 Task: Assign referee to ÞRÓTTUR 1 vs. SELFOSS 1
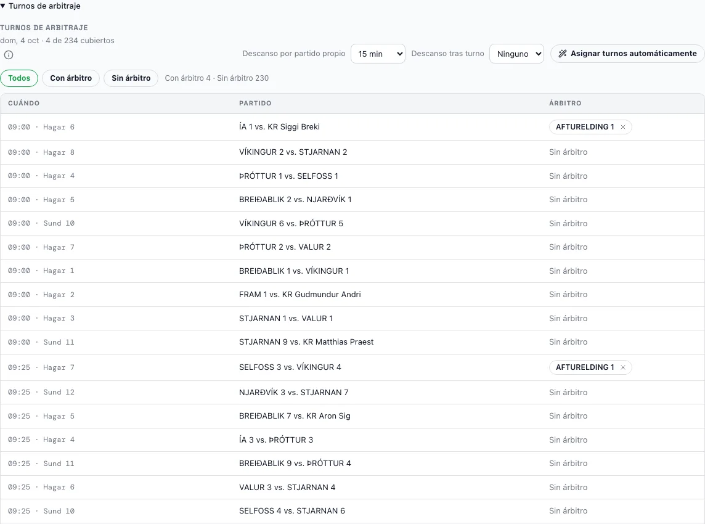pos(568,176)
